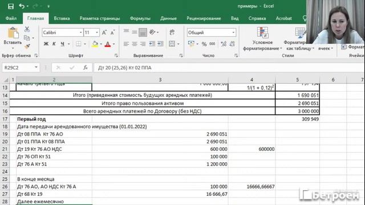Open Буфер обмена dialog launcher

(36, 56)
